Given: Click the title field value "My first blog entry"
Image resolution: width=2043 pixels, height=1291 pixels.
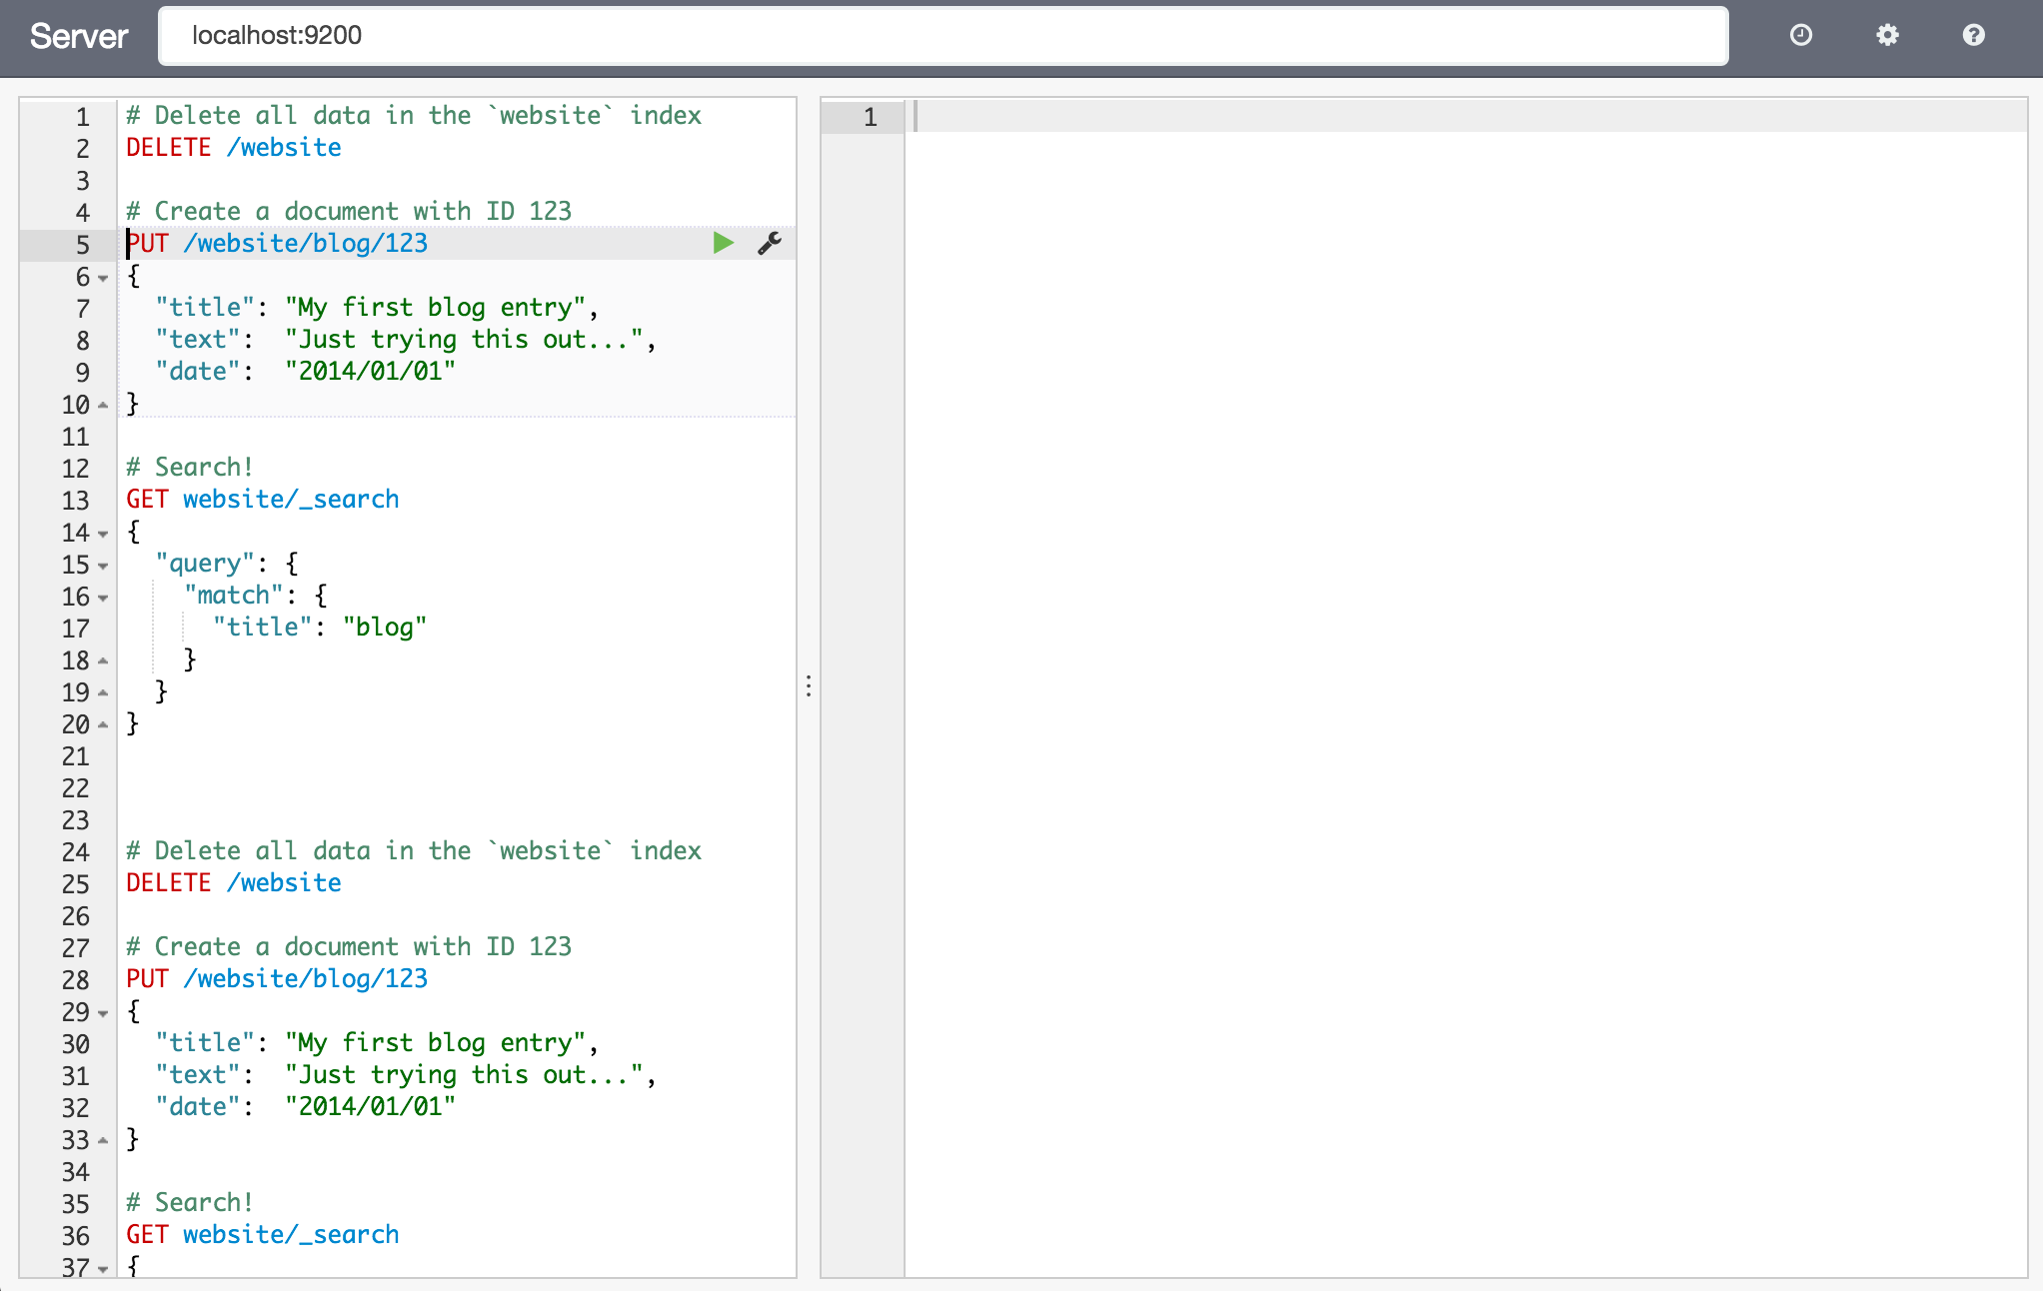Looking at the screenshot, I should 437,307.
